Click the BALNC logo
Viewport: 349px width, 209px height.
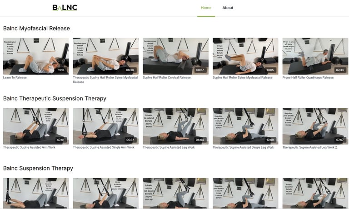tap(65, 8)
